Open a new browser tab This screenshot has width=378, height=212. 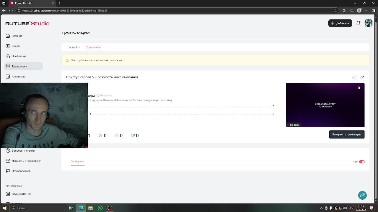coord(59,3)
